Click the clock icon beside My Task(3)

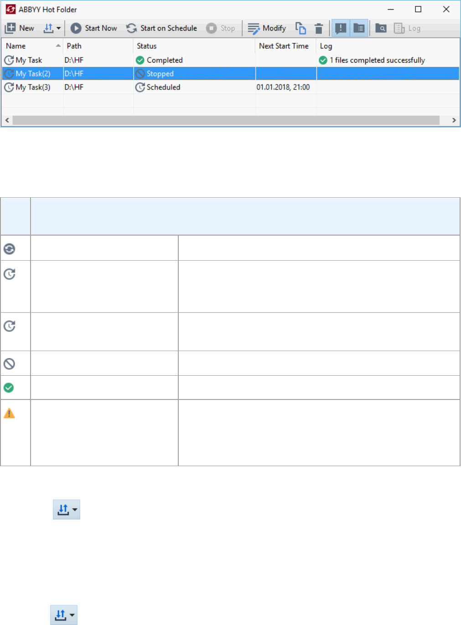tap(9, 87)
